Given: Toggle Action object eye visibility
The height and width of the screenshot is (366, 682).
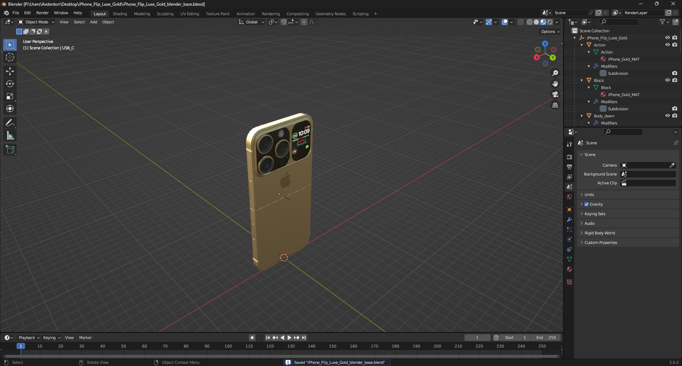Looking at the screenshot, I should click(x=667, y=45).
